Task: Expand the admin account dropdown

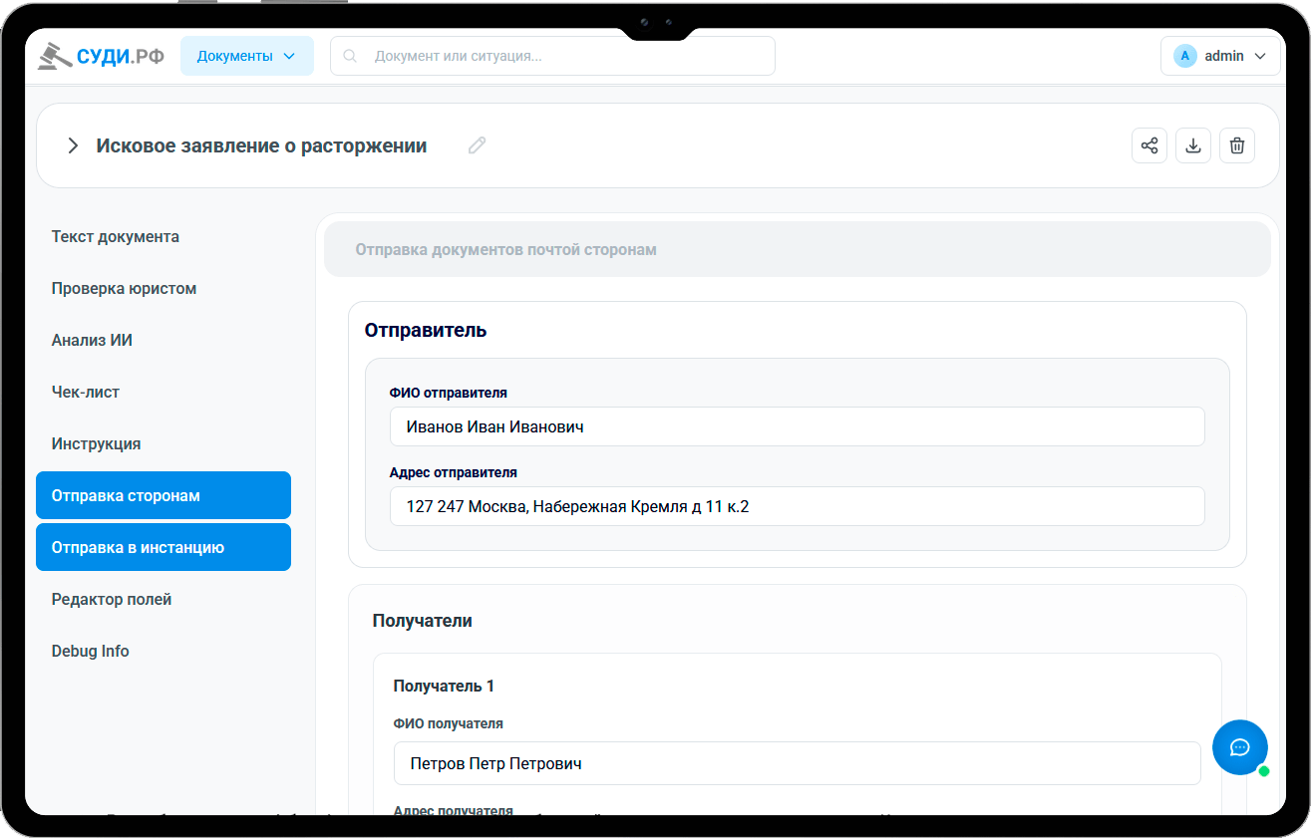Action: [x=1259, y=56]
